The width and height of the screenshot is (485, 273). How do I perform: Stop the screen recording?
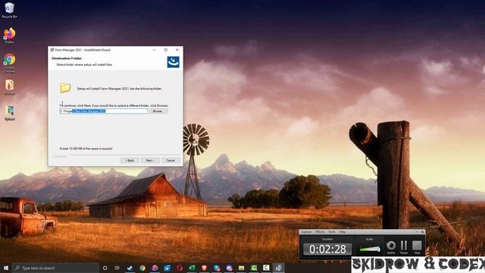point(417,247)
